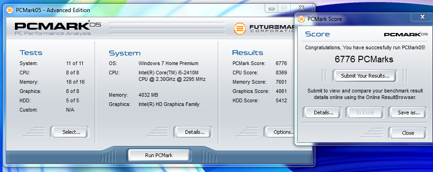Screen dimensions: 433x172
Task: Click the PCMark Score dialog title icon
Action: point(301,19)
